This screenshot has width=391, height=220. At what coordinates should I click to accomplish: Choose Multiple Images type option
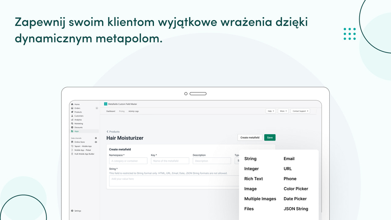click(260, 199)
